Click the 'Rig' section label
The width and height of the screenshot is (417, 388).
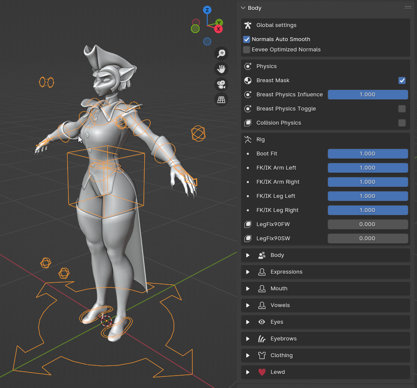[260, 140]
